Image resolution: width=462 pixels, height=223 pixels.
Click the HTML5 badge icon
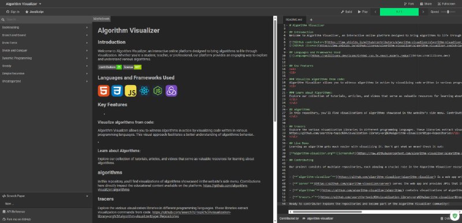pyautogui.click(x=104, y=91)
